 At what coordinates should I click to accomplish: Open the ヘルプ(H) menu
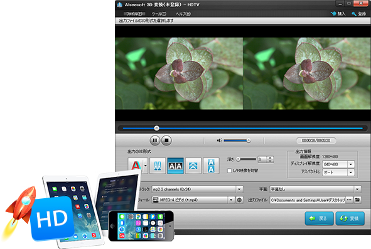point(183,14)
